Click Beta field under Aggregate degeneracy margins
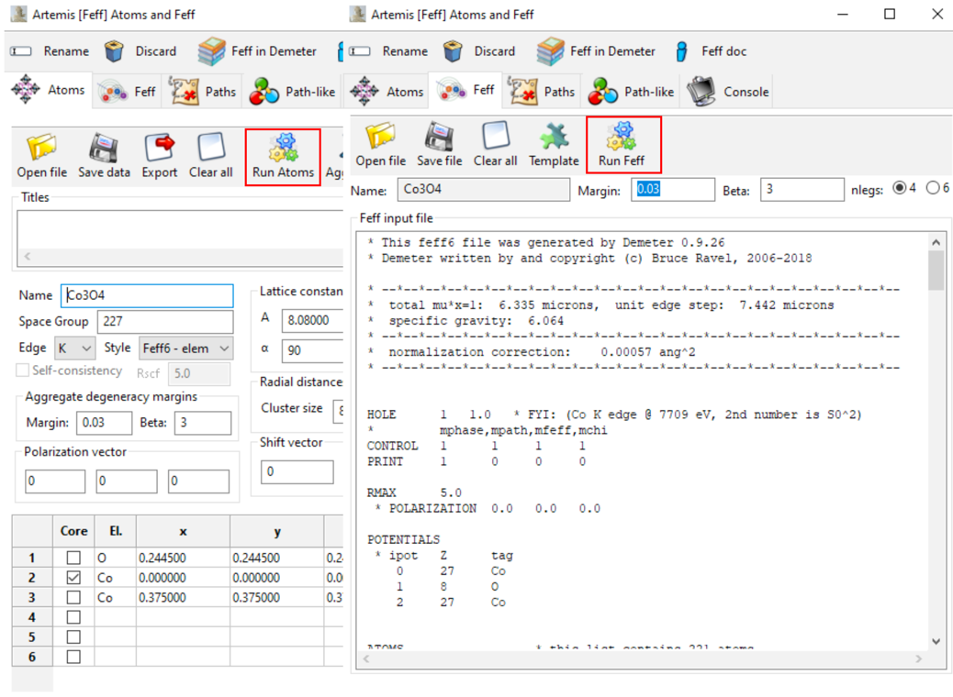 pyautogui.click(x=203, y=423)
